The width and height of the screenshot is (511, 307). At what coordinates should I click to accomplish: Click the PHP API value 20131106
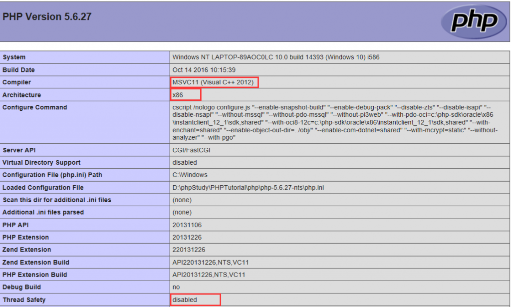pyautogui.click(x=187, y=225)
